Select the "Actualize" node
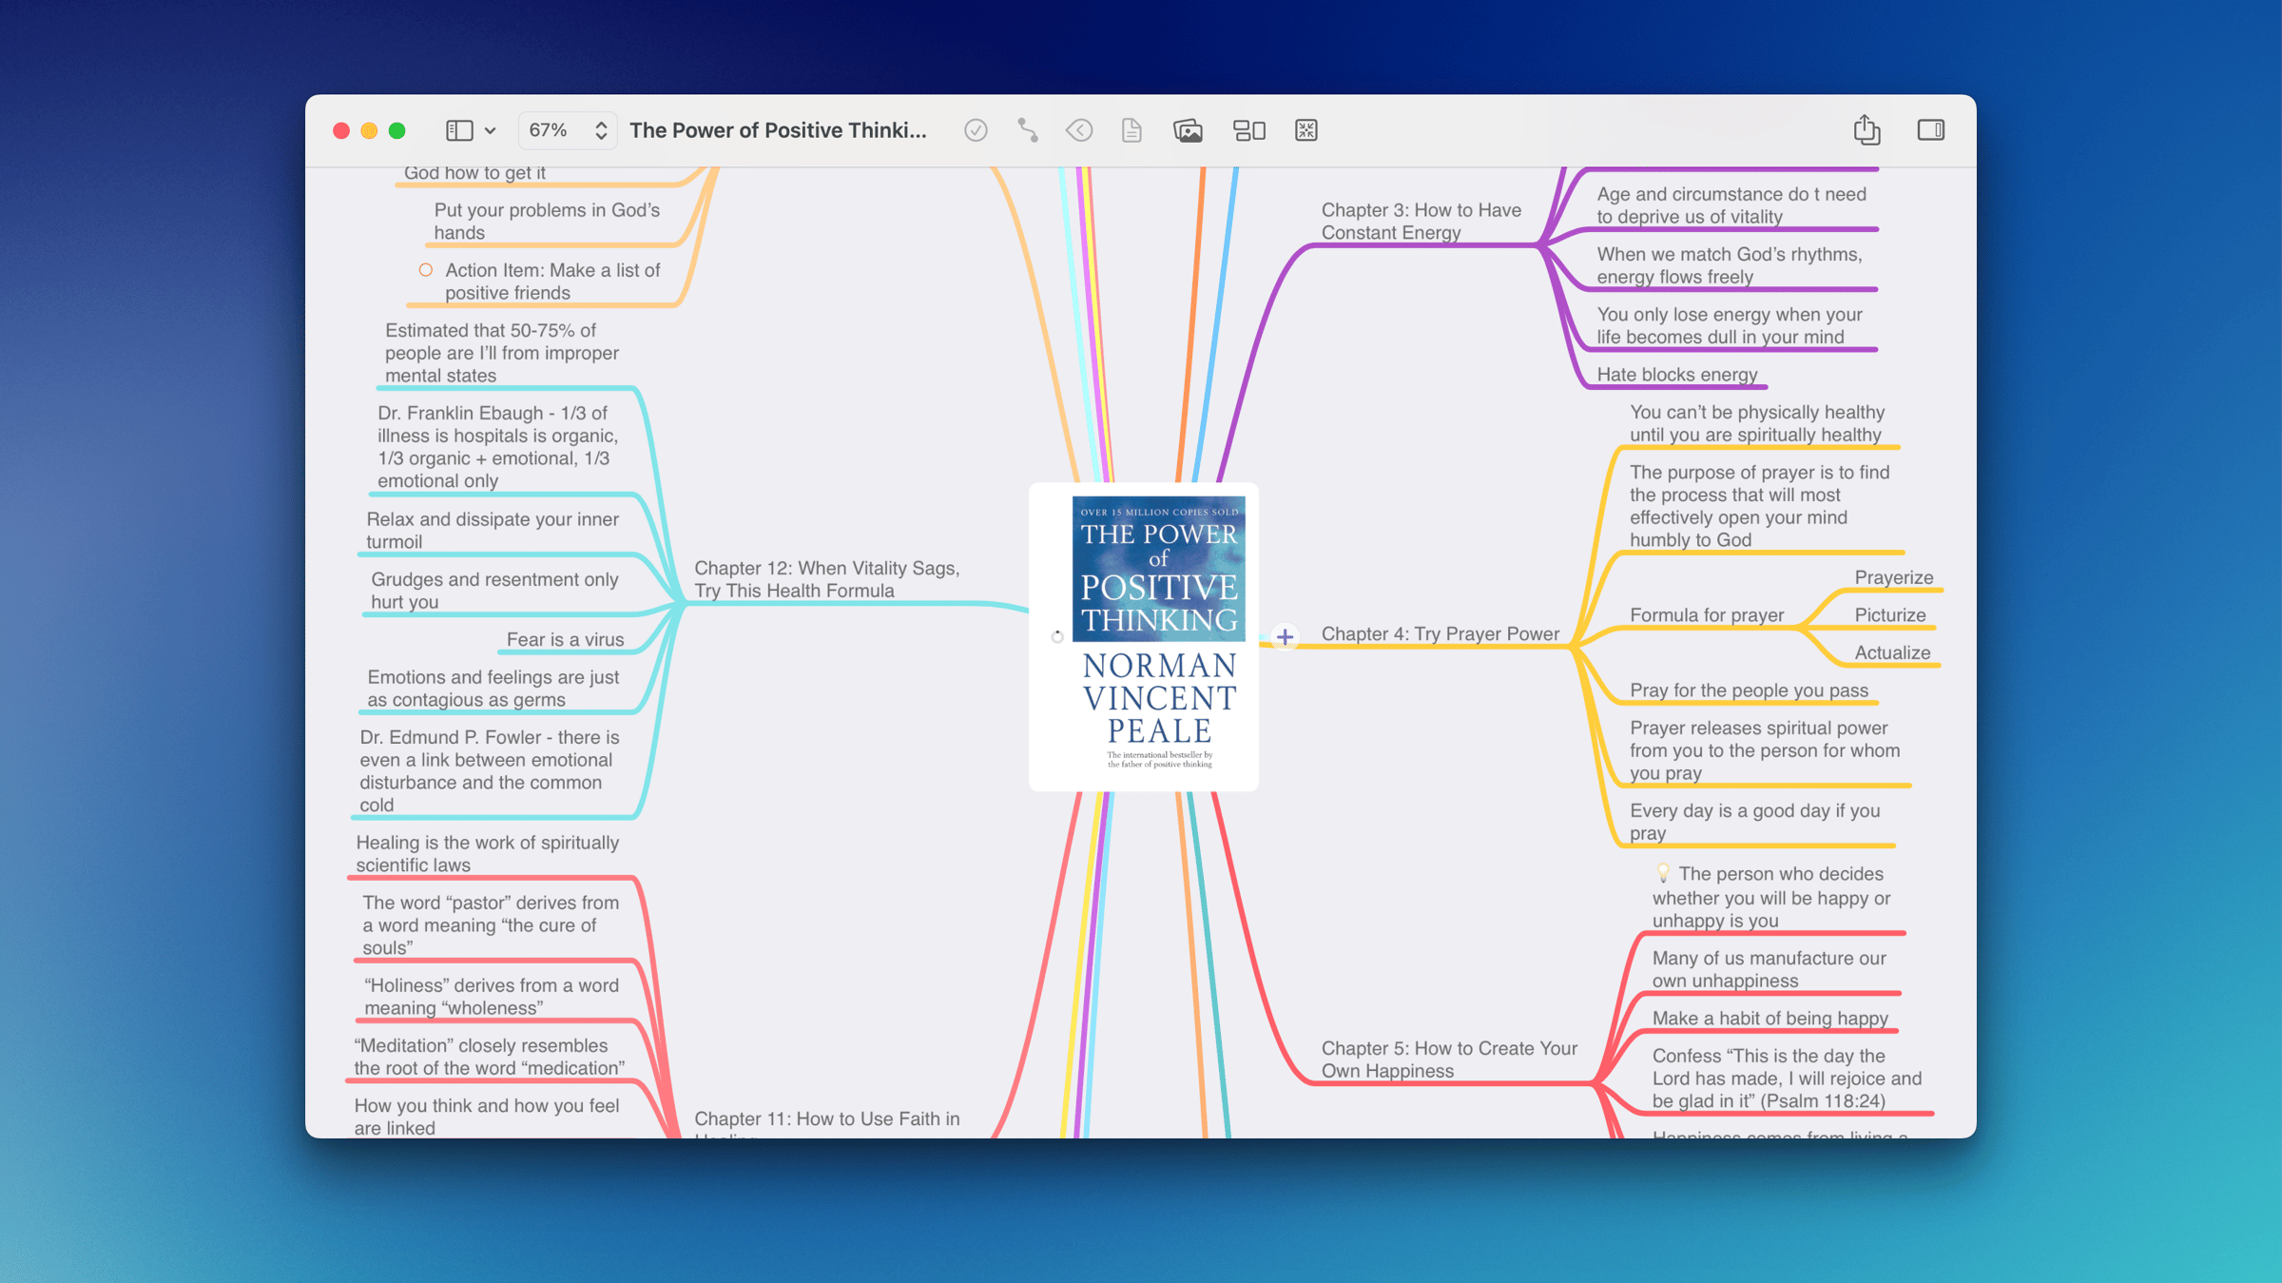Image resolution: width=2282 pixels, height=1283 pixels. (x=1892, y=653)
